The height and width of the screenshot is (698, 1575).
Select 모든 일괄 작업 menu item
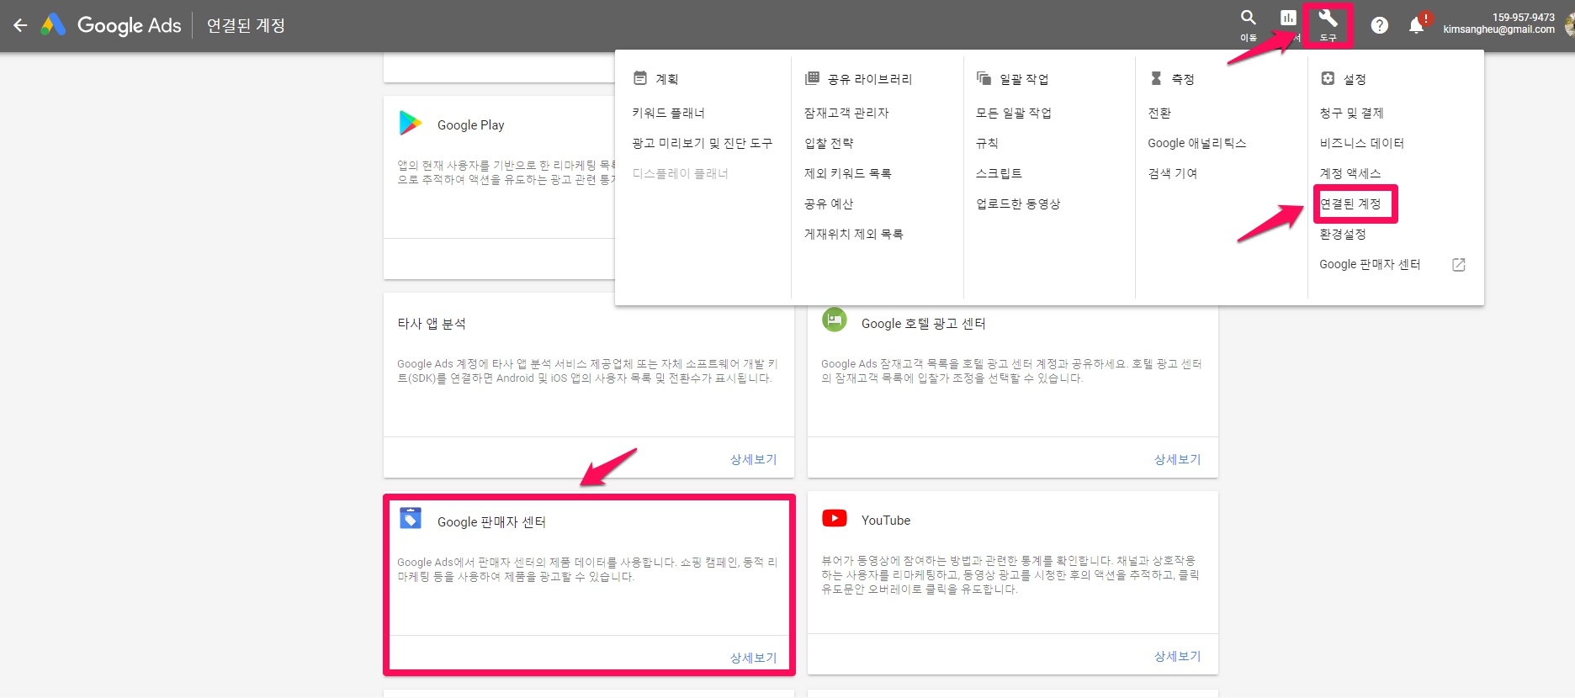pyautogui.click(x=1013, y=113)
